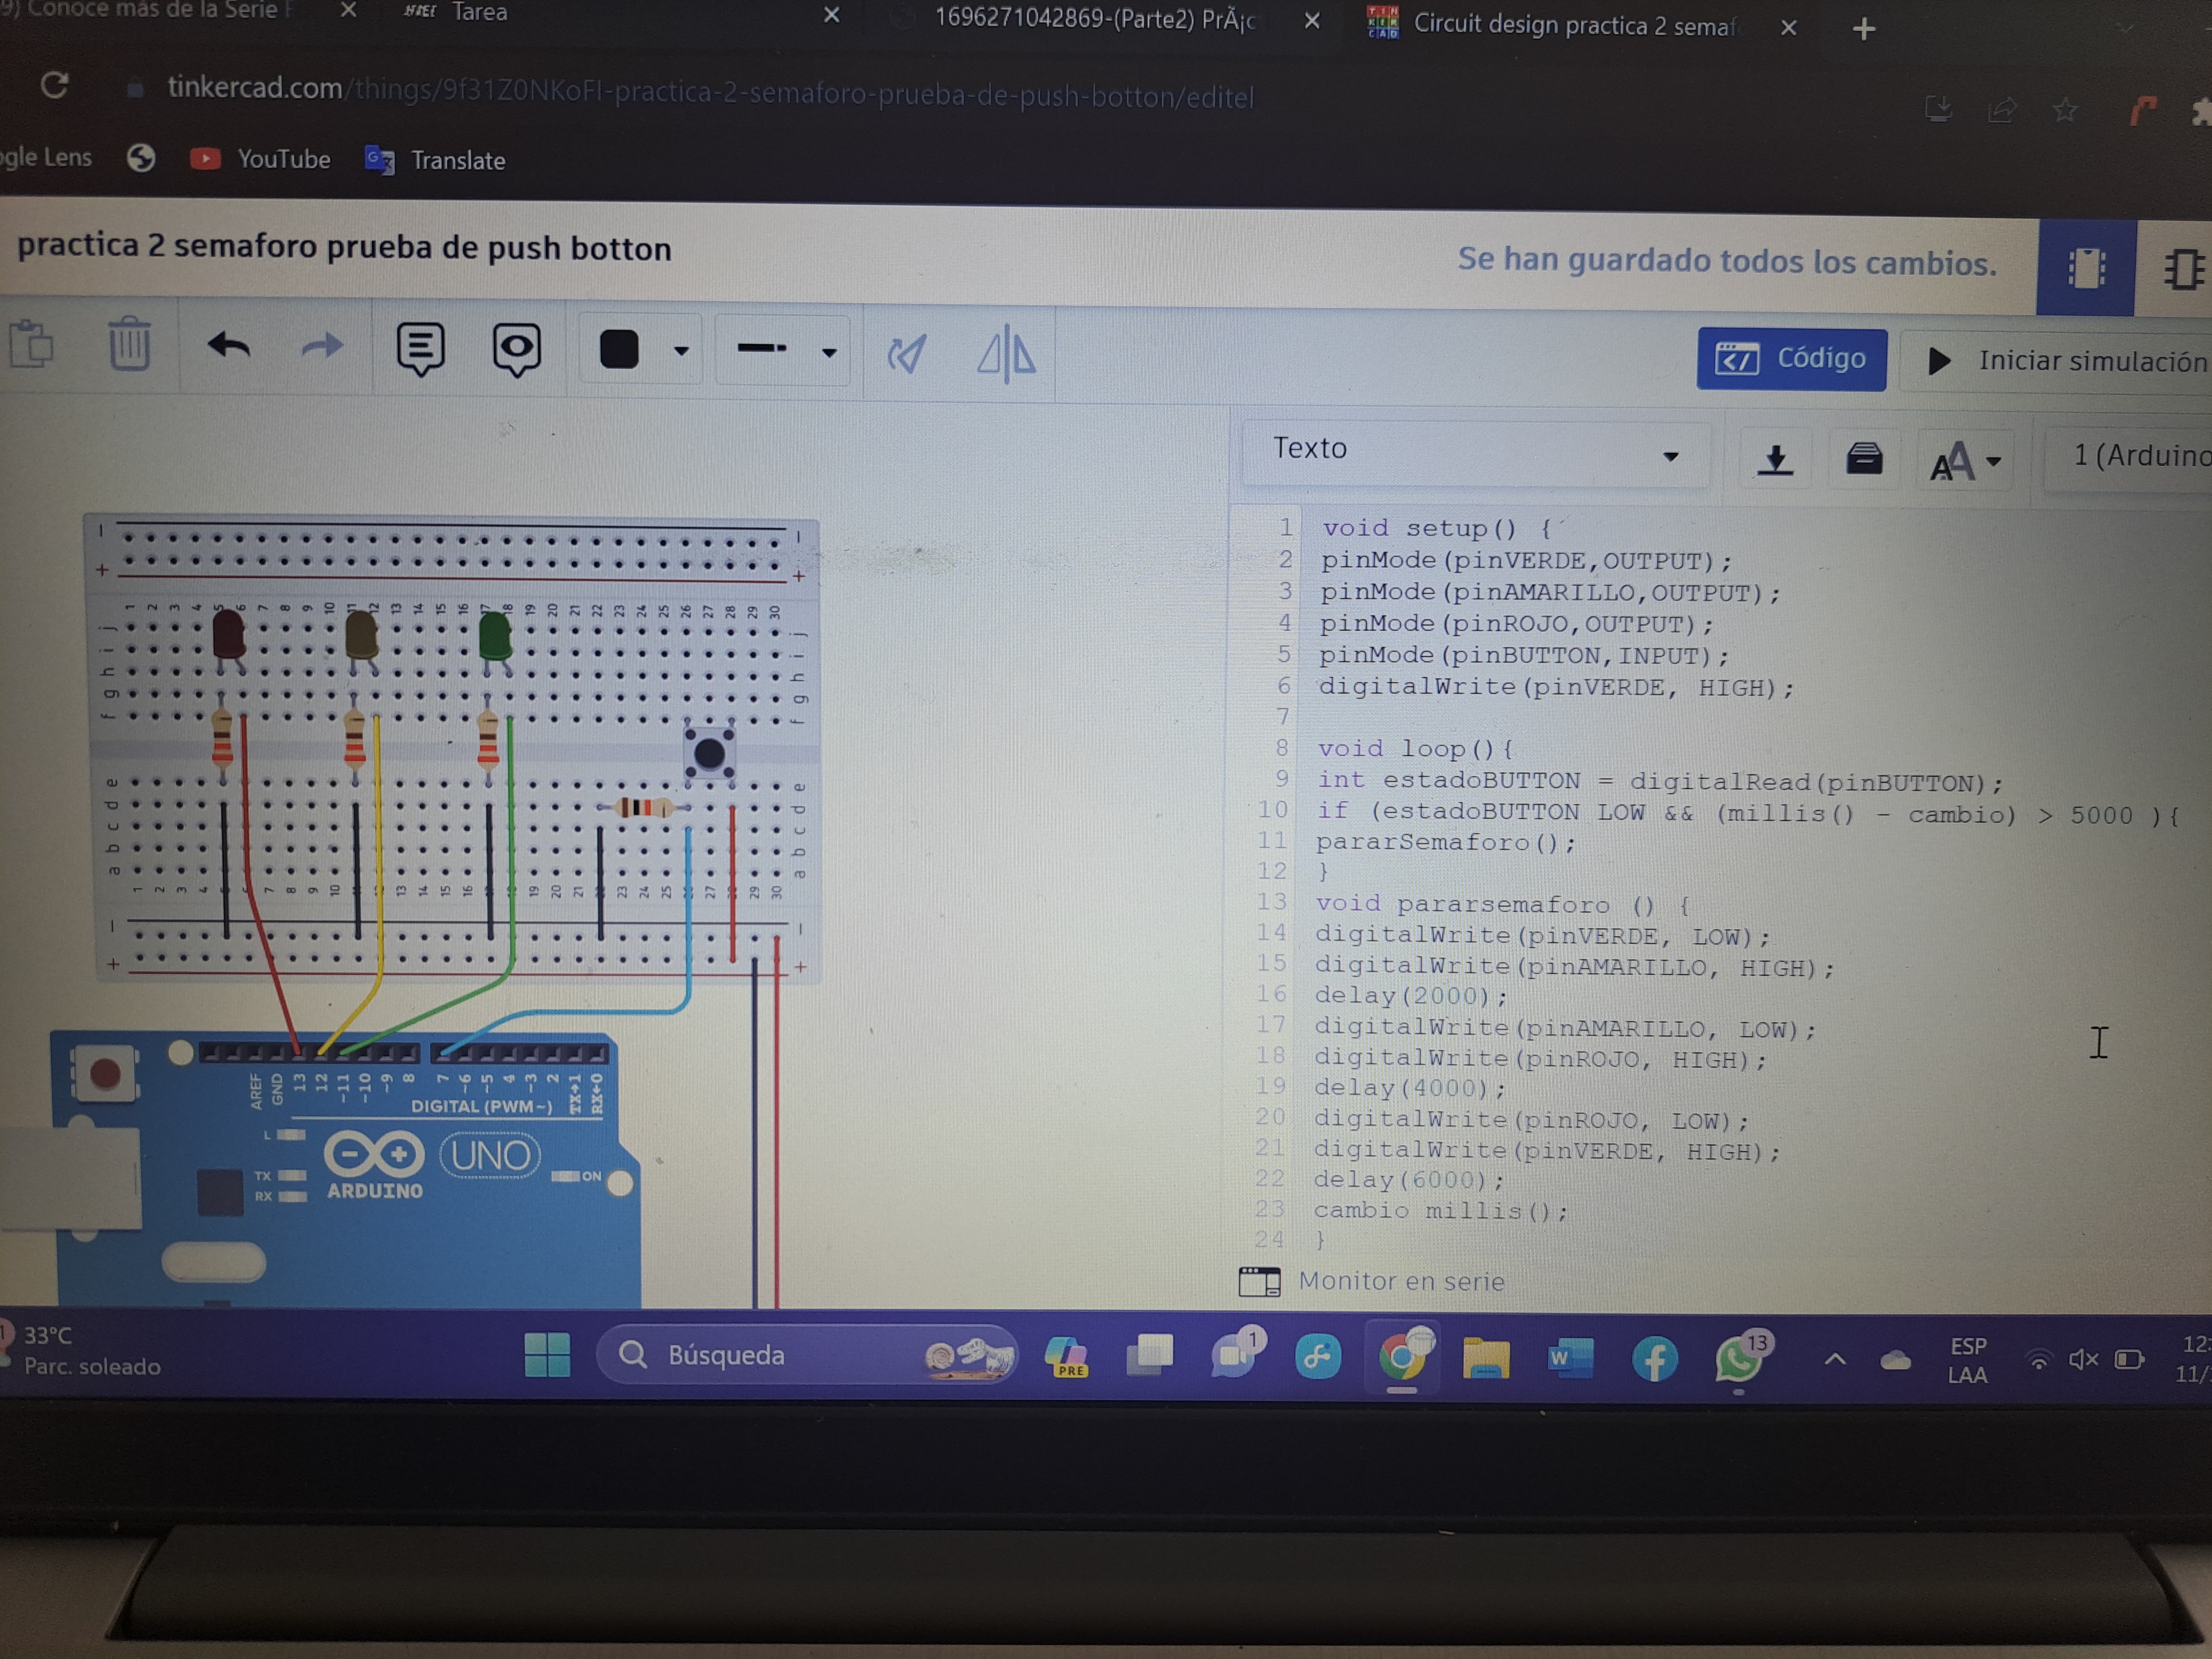The image size is (2212, 1659).
Task: Expand the wire type dropdown arrow
Action: click(829, 352)
